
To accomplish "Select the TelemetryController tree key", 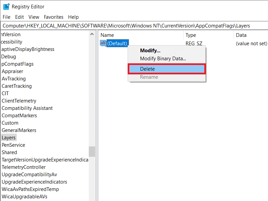I will click(23, 167).
